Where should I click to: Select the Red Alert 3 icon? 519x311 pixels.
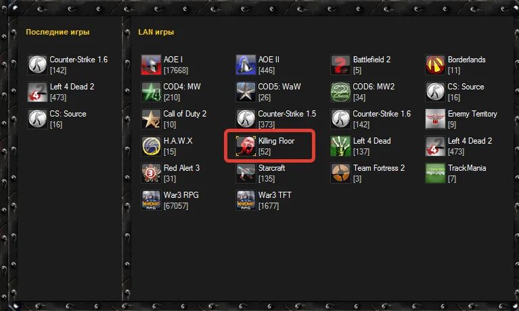(151, 173)
